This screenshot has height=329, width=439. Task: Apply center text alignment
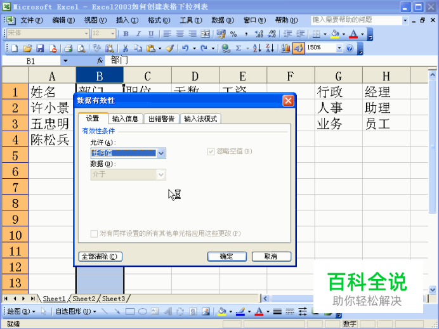pos(180,34)
